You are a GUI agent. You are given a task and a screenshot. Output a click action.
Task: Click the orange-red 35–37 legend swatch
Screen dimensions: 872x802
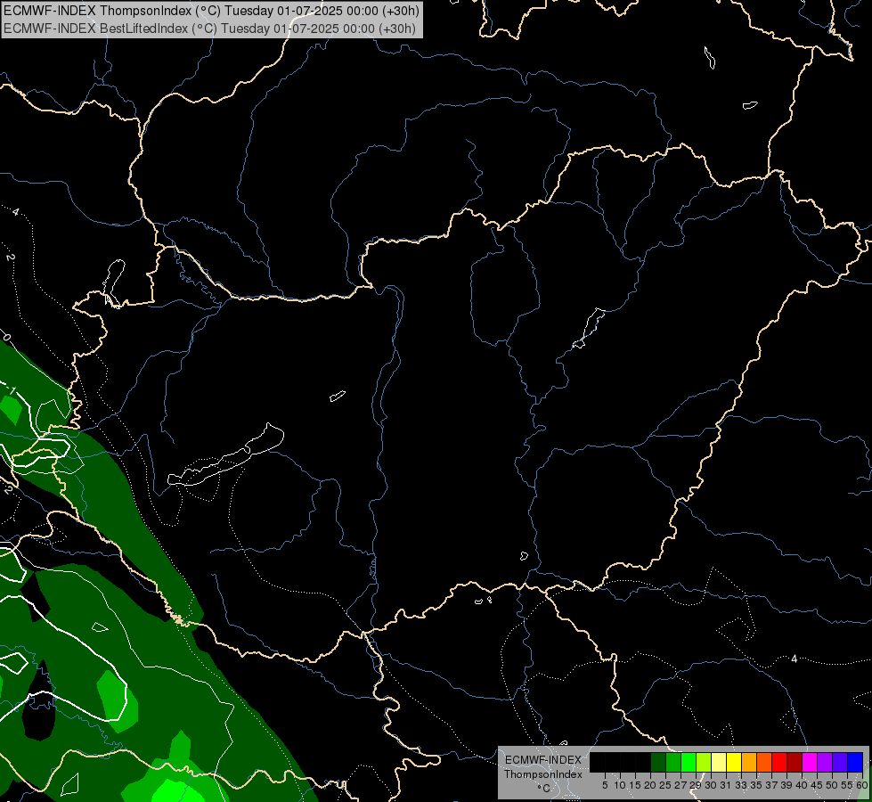point(764,762)
